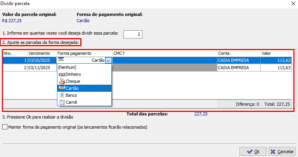Viewport: 298px width, 157px height.
Task: Click the number of installments field
Action: click(133, 34)
